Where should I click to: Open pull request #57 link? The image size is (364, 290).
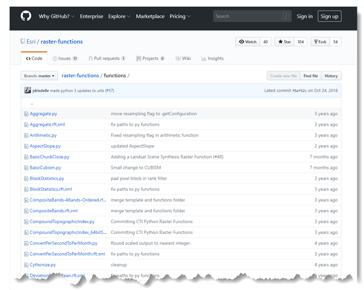(x=110, y=91)
